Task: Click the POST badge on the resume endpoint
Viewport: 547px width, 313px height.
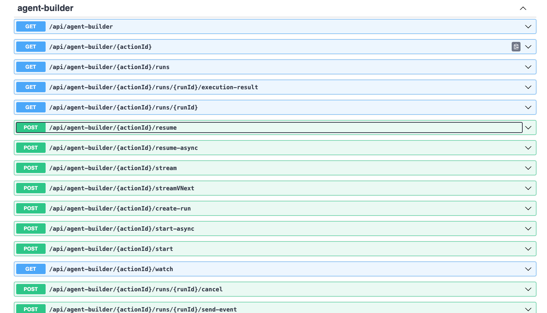Action: 31,127
